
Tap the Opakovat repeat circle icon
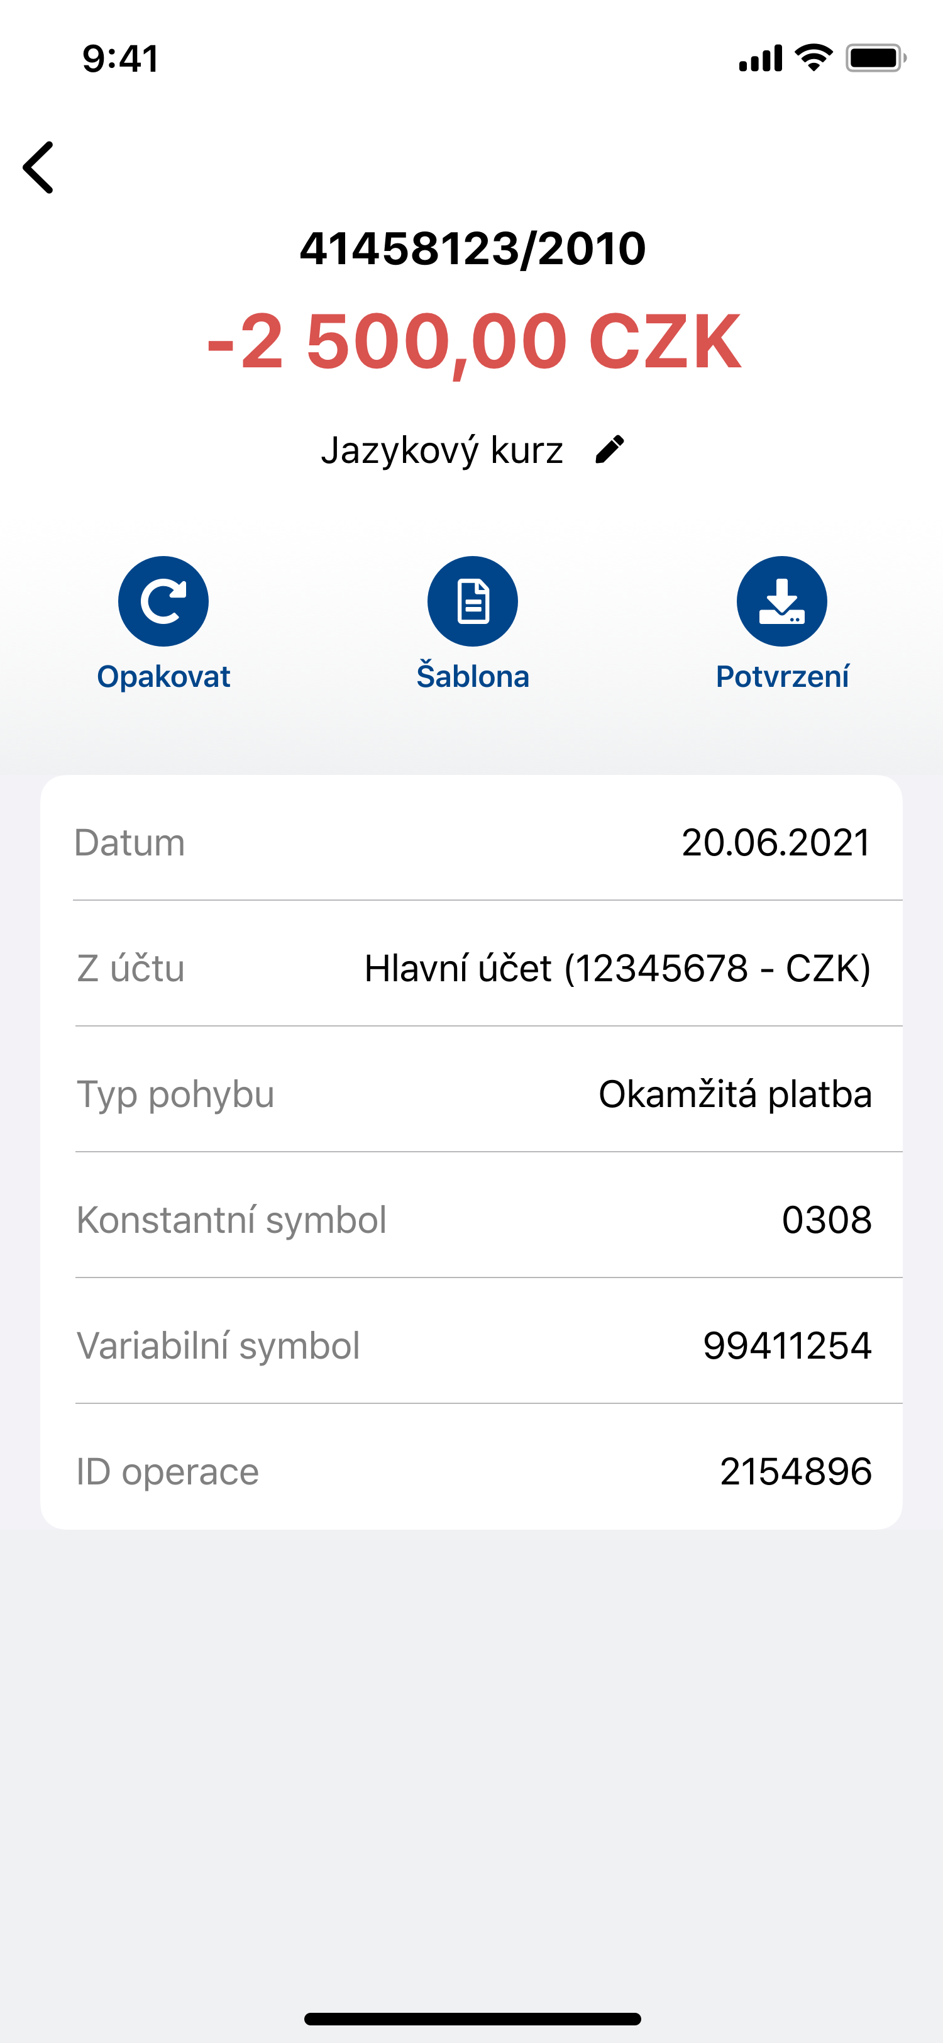coord(163,601)
